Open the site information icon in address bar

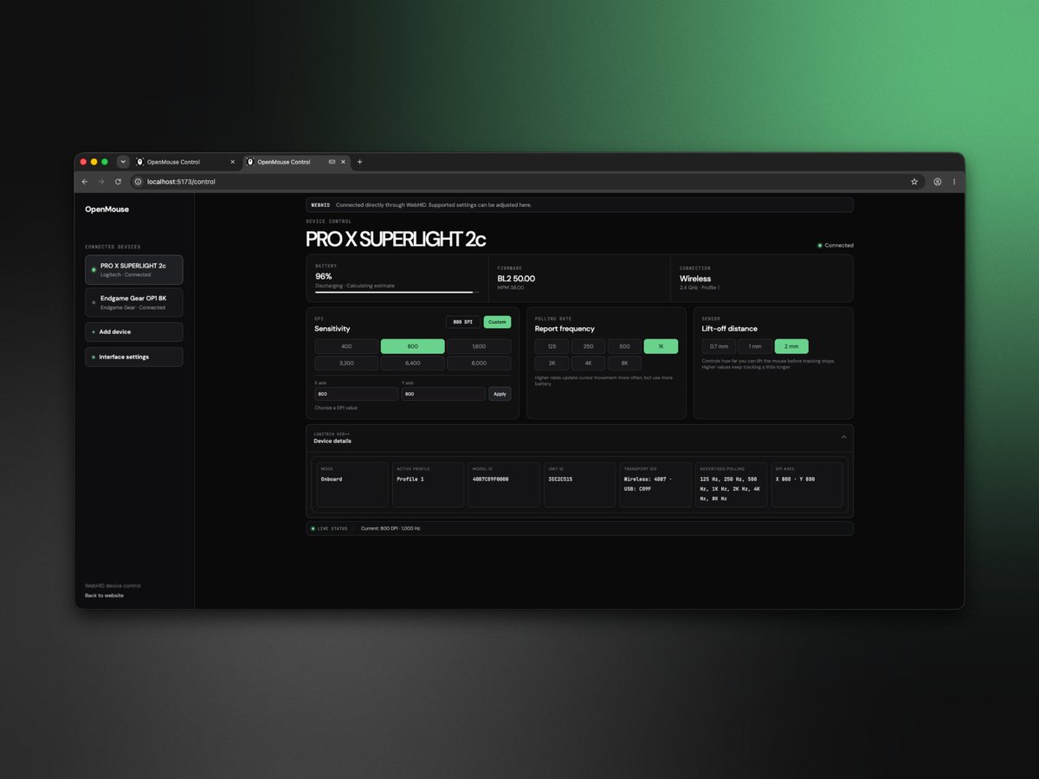[138, 182]
